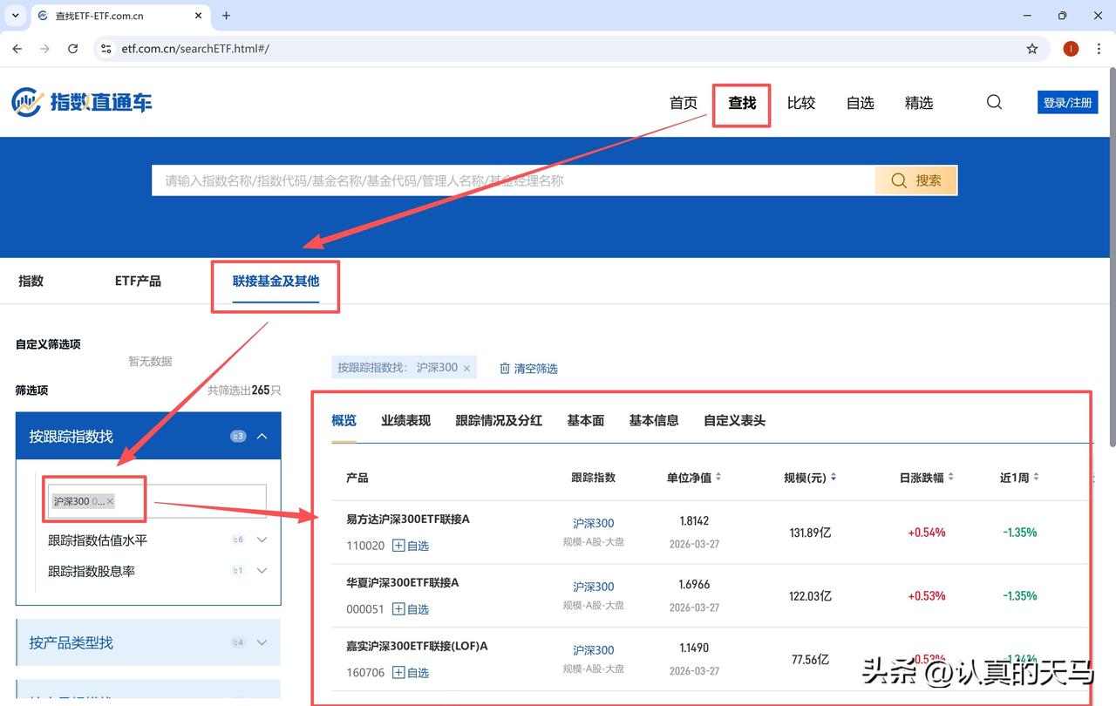Open the browser tab search dropdown
The height and width of the screenshot is (706, 1116).
tap(16, 16)
